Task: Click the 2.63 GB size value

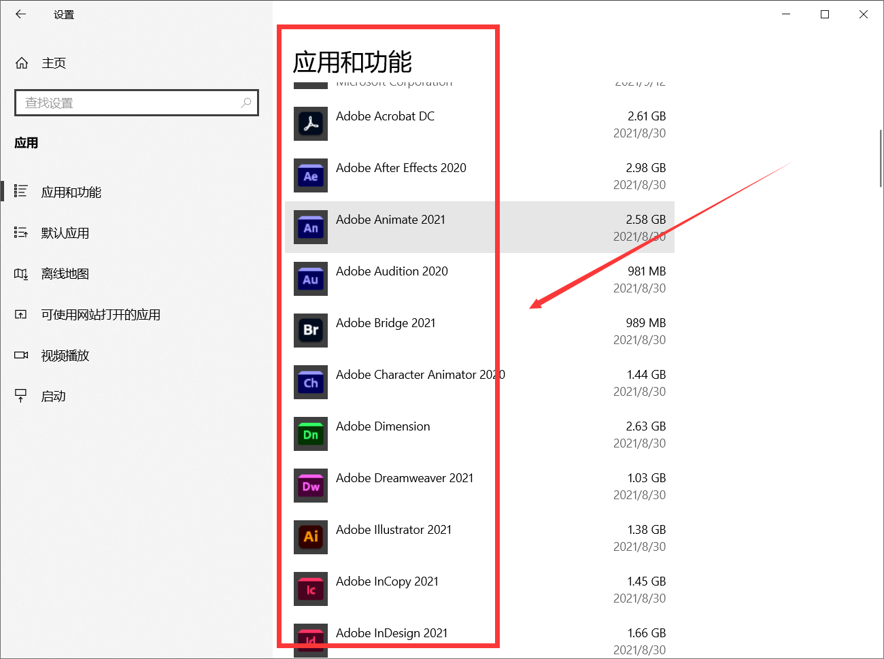Action: [x=646, y=426]
